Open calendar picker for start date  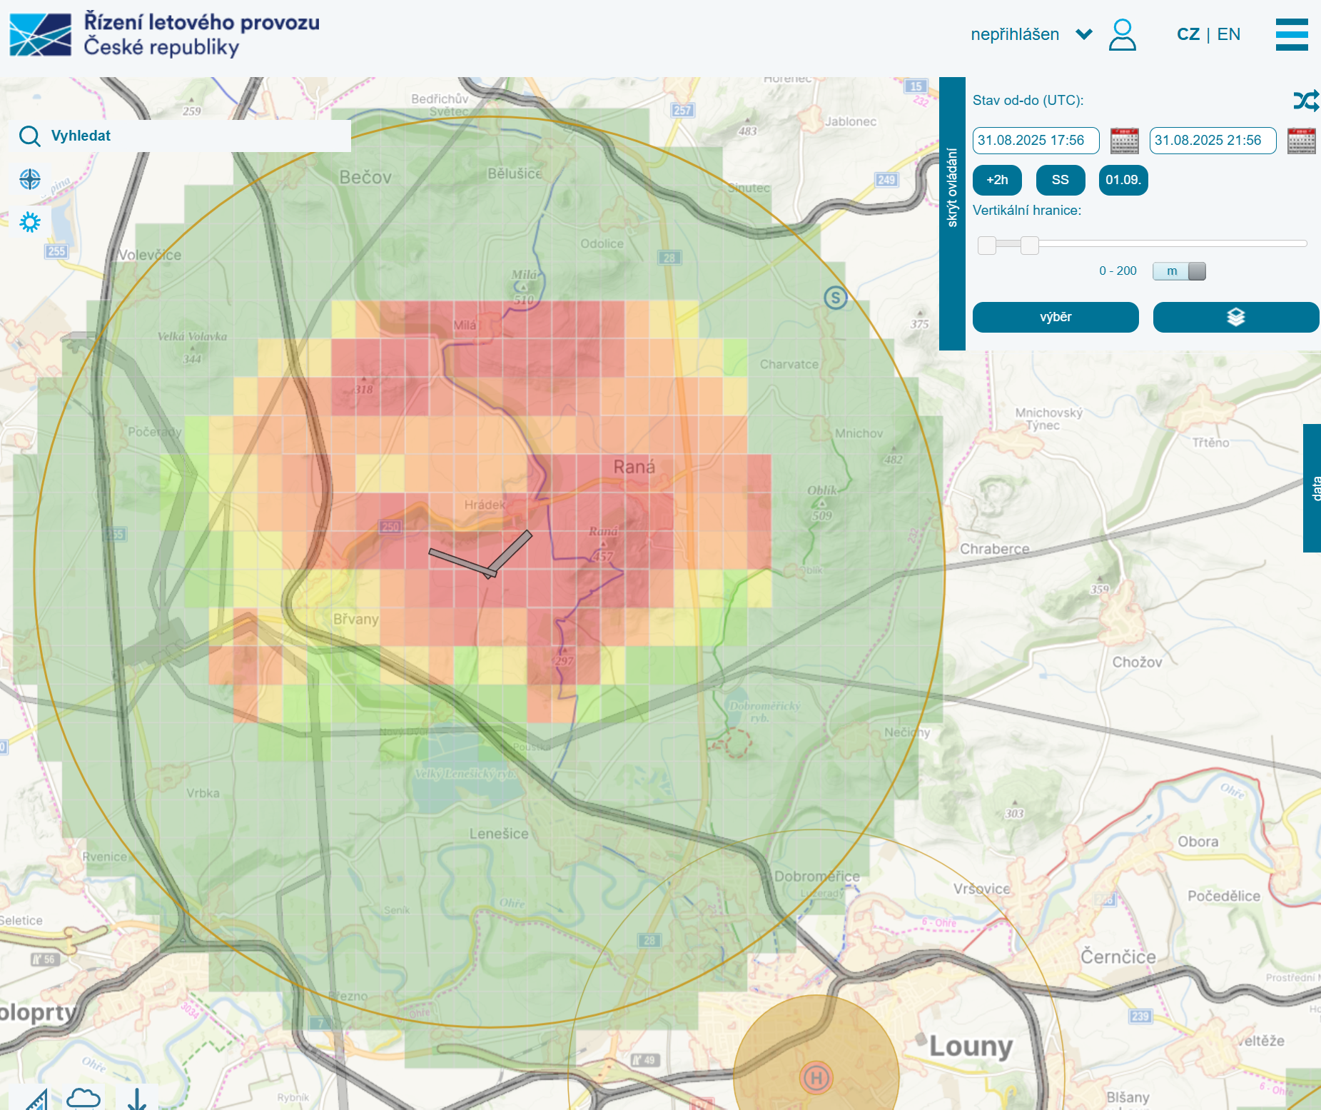pyautogui.click(x=1124, y=141)
